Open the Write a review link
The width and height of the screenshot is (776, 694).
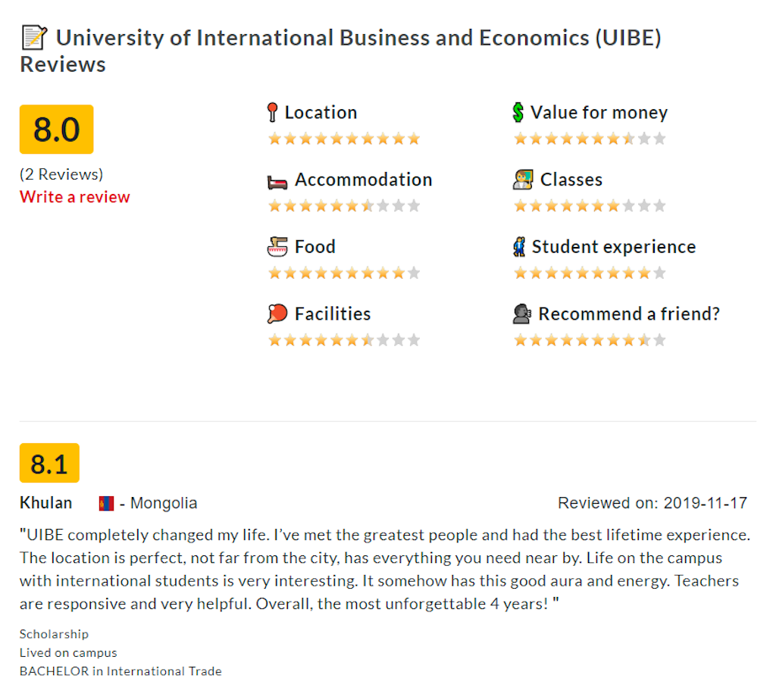75,197
